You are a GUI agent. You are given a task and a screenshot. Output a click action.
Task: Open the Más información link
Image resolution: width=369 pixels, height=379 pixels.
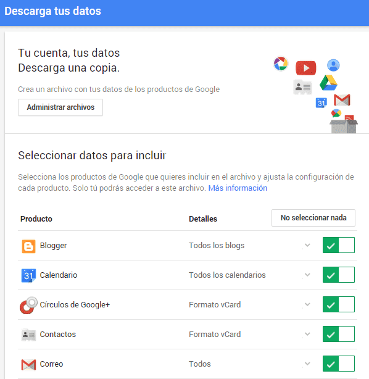tap(238, 188)
